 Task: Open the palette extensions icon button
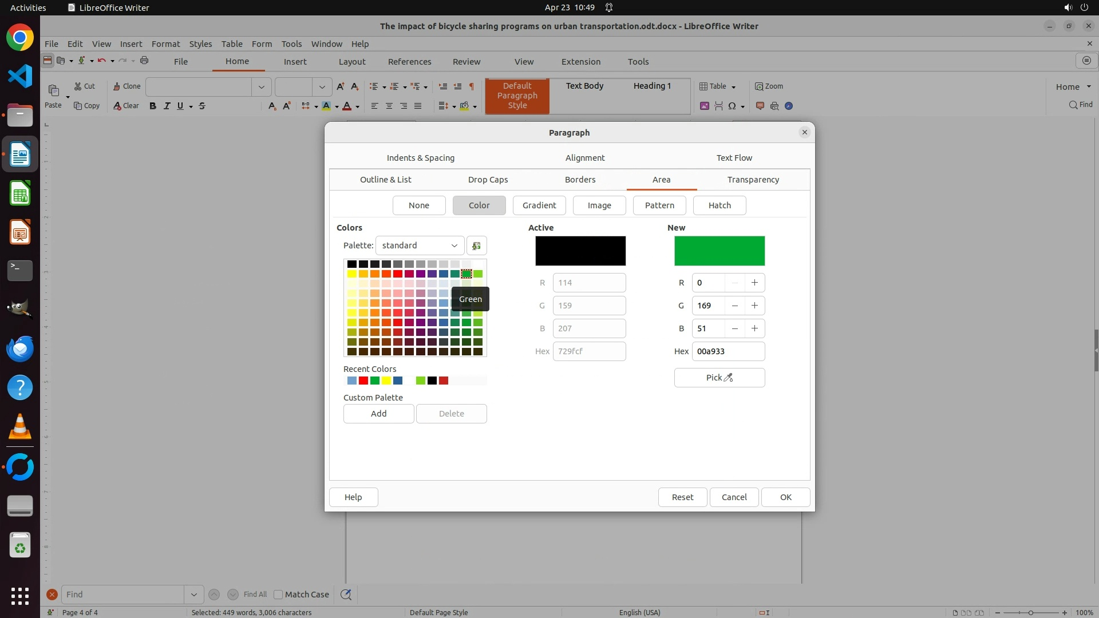point(476,245)
